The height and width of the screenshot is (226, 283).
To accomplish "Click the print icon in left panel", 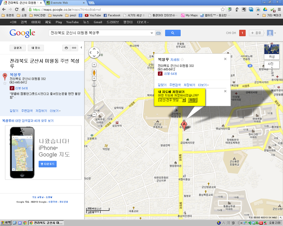I will [x=66, y=48].
